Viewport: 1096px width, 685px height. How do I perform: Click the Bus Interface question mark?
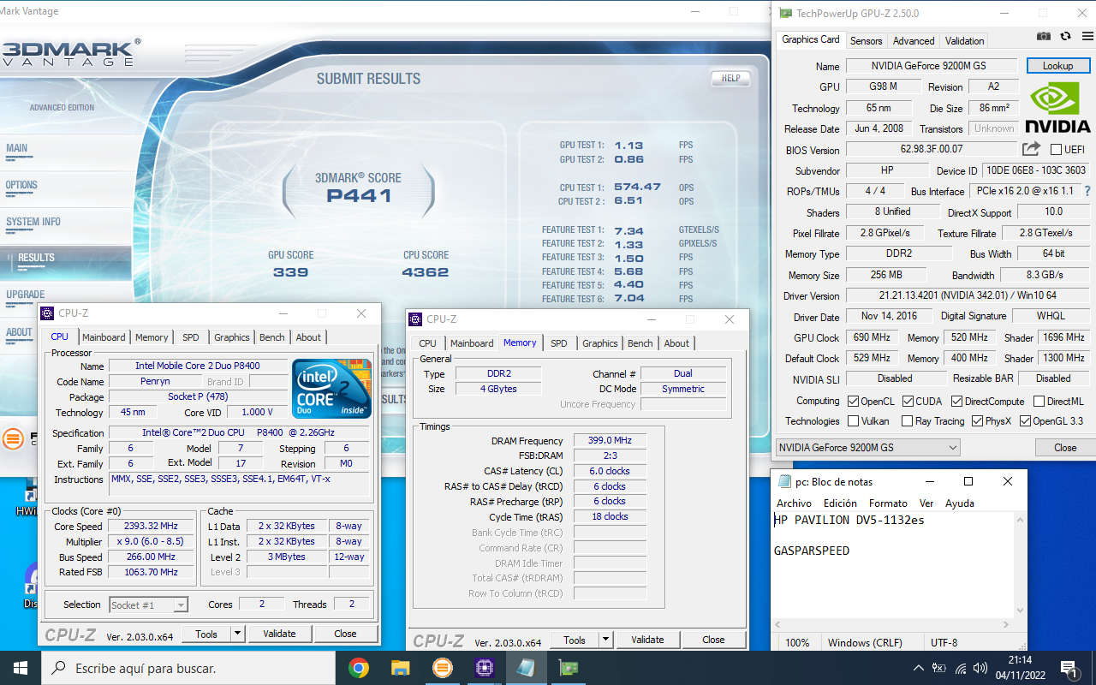coord(1087,191)
